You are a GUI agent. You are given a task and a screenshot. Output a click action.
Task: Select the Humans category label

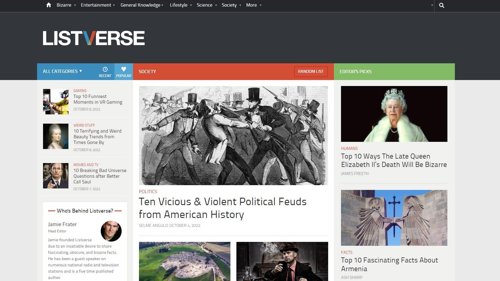tap(349, 148)
